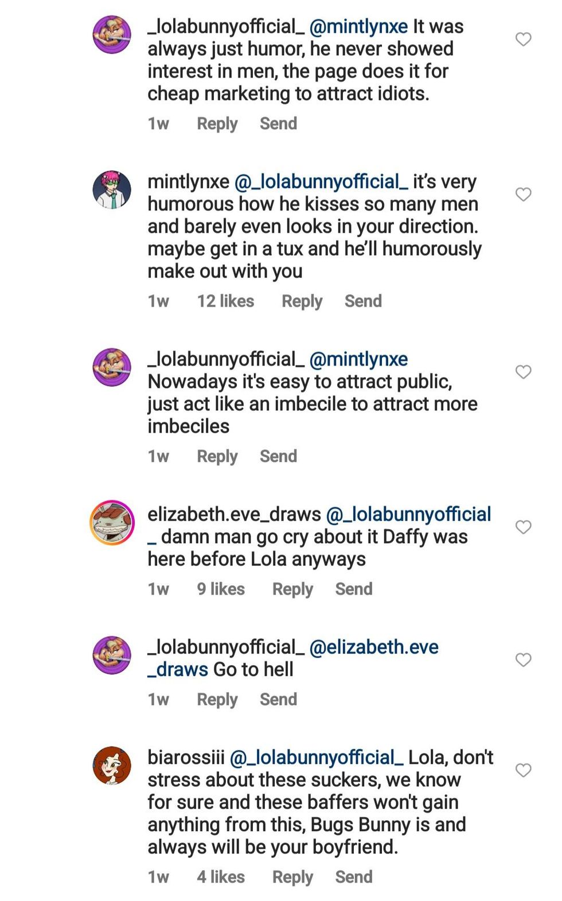Send elizabeth.eve_draws' comment
This screenshot has height=901, width=562.
tap(354, 589)
